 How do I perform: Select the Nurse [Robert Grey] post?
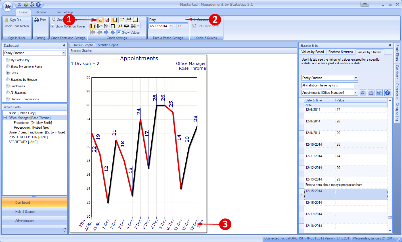coord(22,113)
